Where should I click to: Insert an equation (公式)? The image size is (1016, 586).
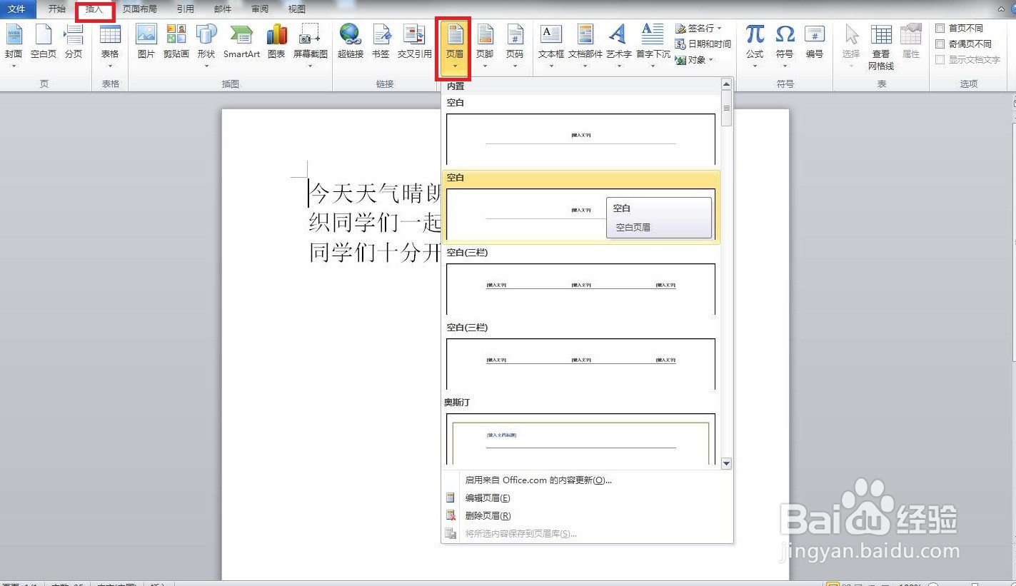(755, 41)
